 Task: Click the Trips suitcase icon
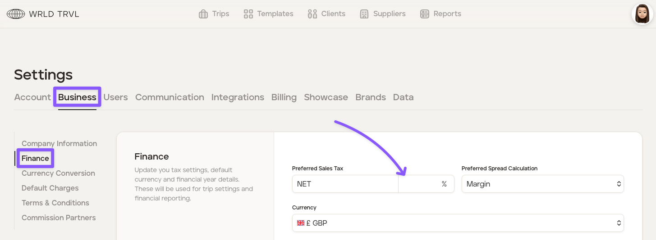tap(203, 14)
